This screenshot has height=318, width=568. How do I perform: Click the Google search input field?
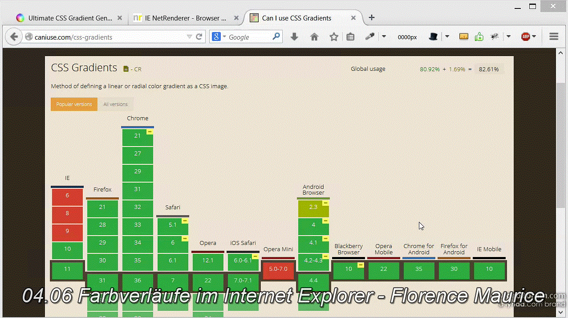[x=249, y=37]
